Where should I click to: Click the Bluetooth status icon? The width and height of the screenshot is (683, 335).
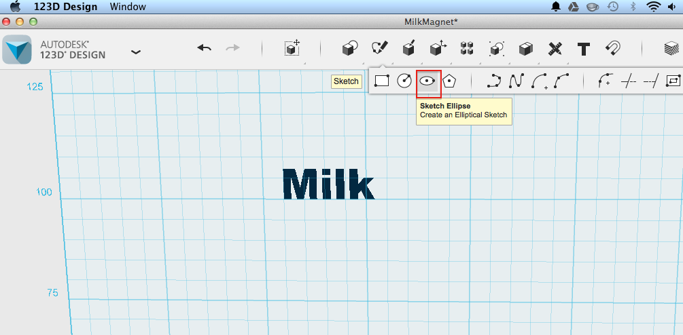pyautogui.click(x=633, y=6)
